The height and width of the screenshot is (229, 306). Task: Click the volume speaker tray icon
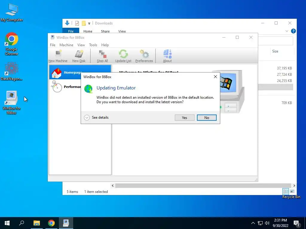(267, 223)
